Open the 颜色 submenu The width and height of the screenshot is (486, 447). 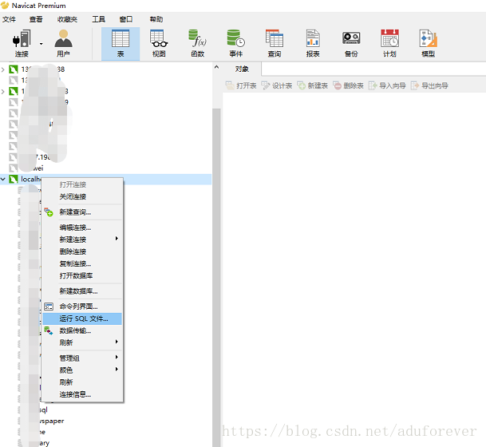pos(82,370)
